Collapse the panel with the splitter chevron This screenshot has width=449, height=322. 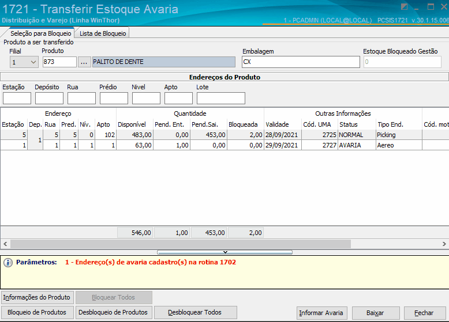pyautogui.click(x=225, y=252)
